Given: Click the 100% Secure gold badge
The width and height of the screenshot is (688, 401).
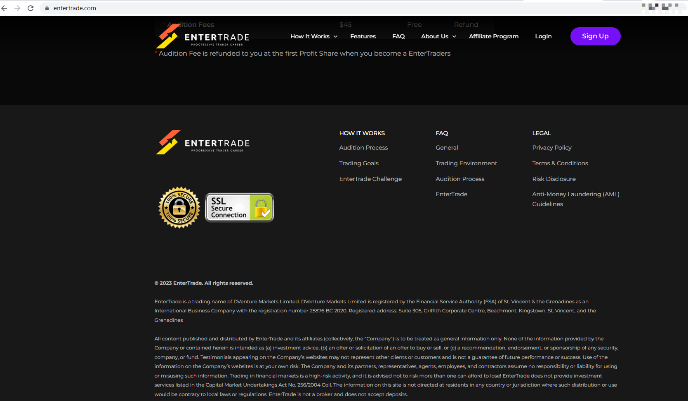Looking at the screenshot, I should click(x=179, y=207).
